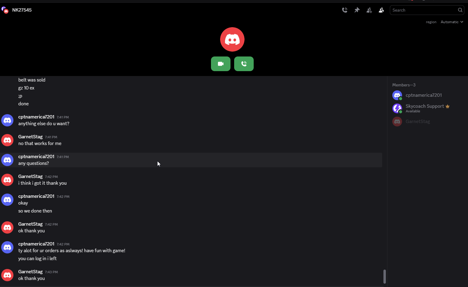
Task: Start a voice call from the header
Action: (345, 10)
